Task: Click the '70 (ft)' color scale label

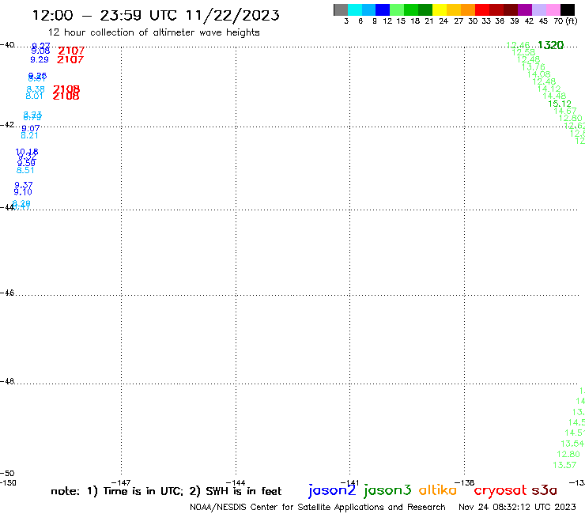Action: [565, 21]
